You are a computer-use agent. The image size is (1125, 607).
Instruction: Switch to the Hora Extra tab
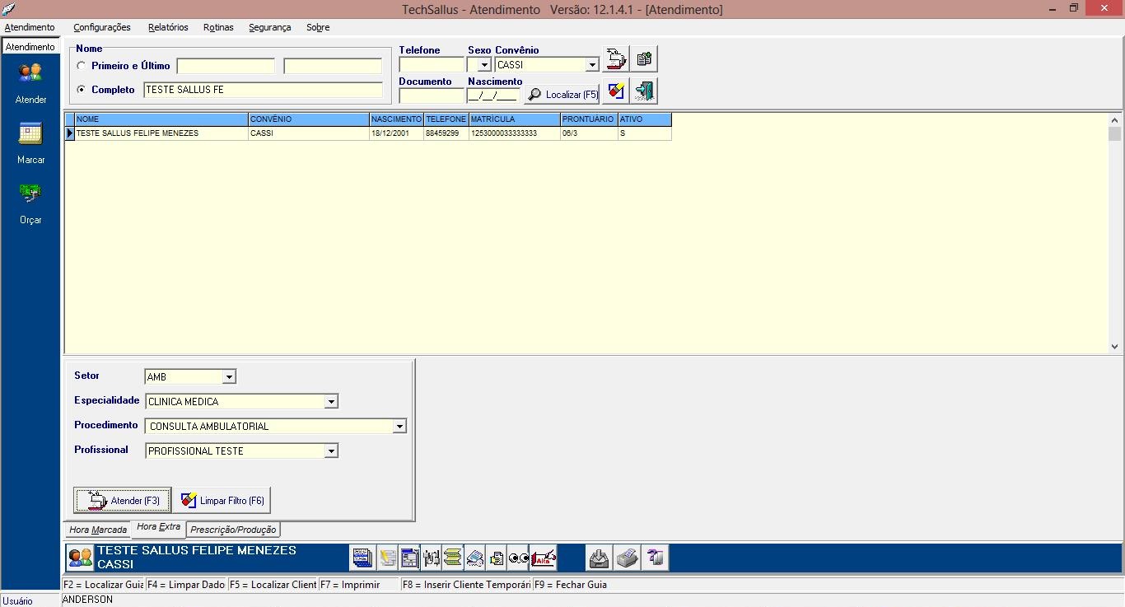[158, 527]
